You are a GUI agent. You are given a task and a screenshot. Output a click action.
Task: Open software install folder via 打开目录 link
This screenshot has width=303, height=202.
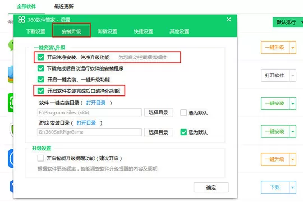96,103
